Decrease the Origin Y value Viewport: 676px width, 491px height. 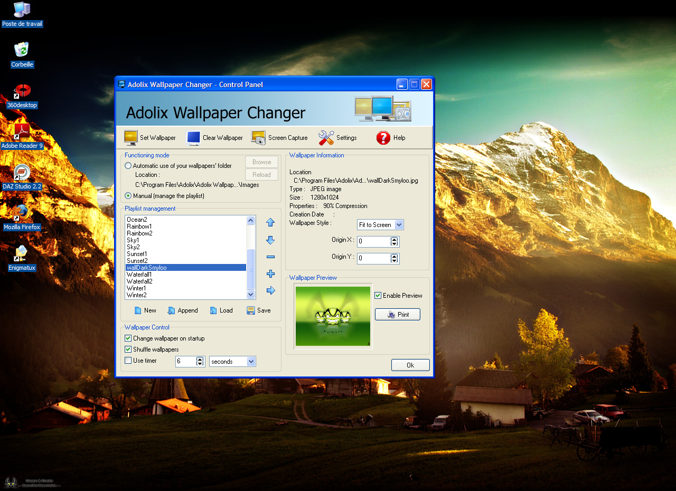[394, 261]
